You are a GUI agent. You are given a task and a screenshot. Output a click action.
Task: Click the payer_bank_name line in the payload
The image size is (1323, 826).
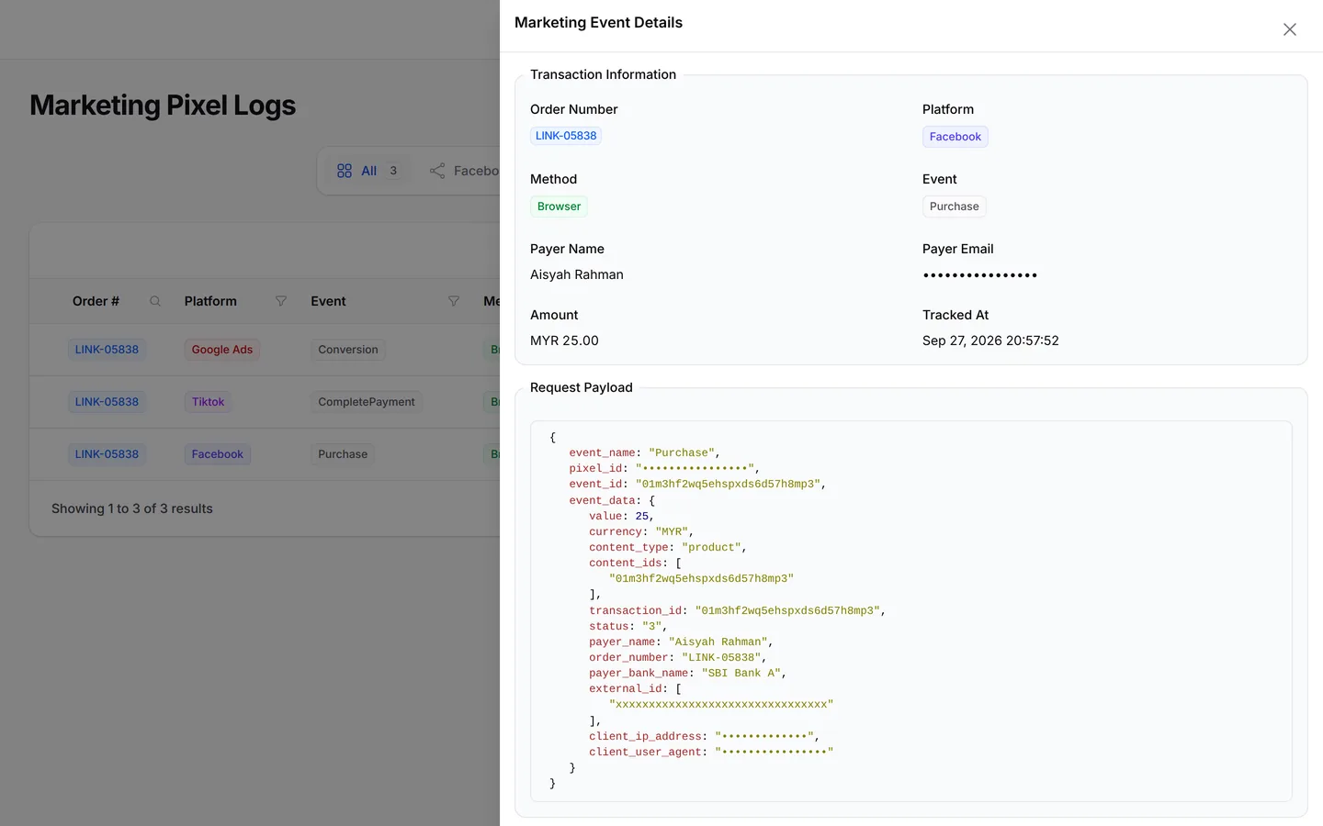688,674
